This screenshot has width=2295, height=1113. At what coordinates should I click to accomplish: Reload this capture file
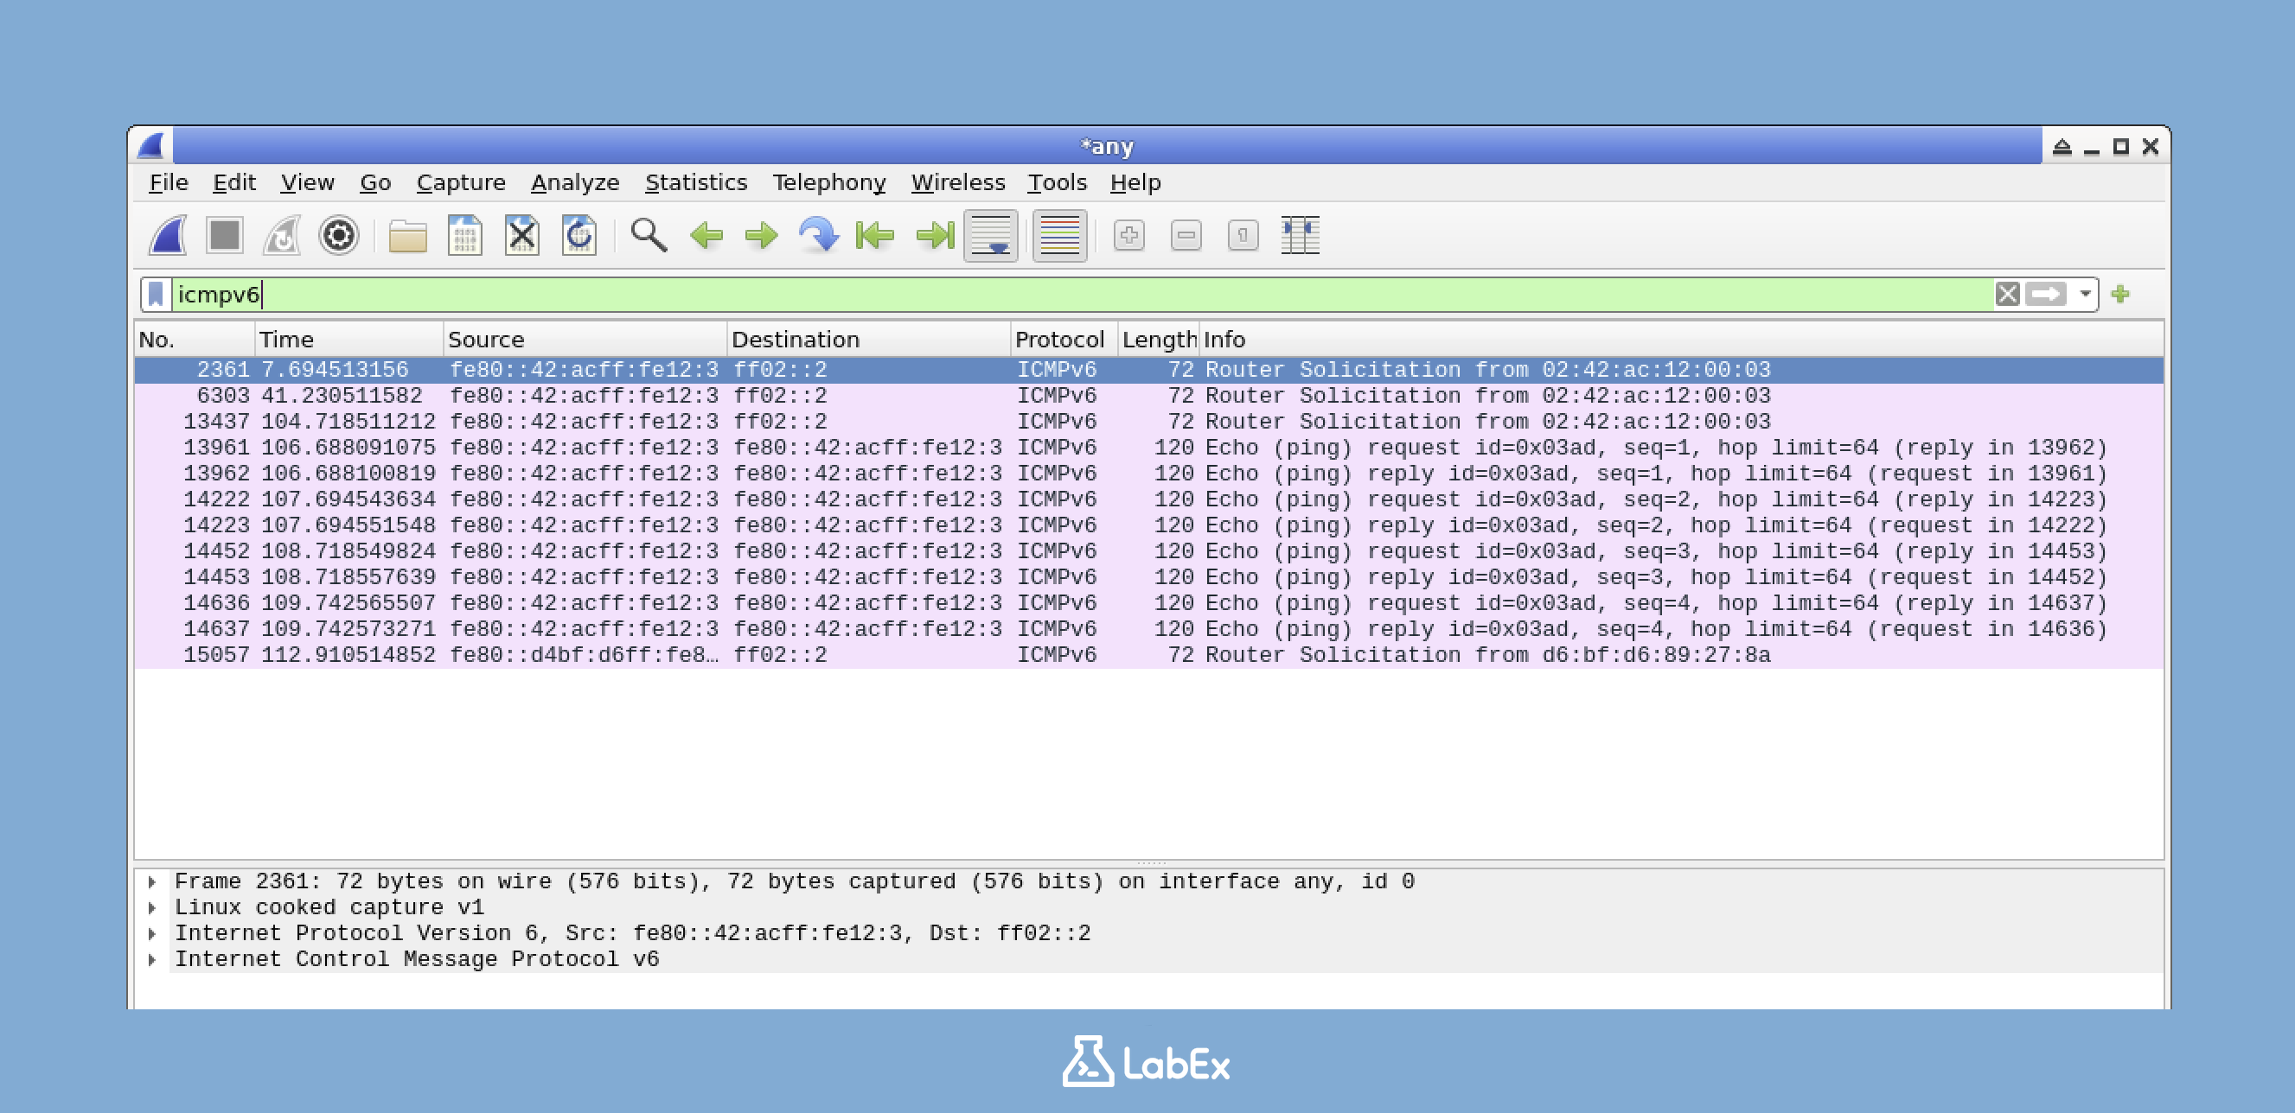(x=579, y=235)
